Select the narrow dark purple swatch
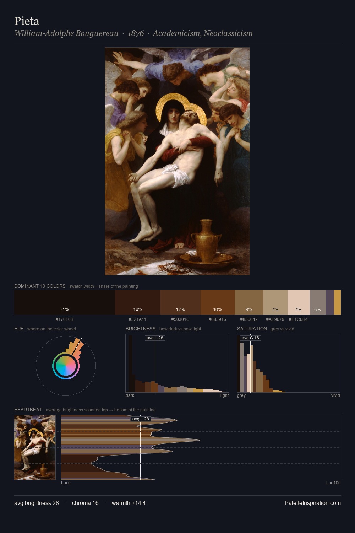355x533 pixels. pos(330,302)
